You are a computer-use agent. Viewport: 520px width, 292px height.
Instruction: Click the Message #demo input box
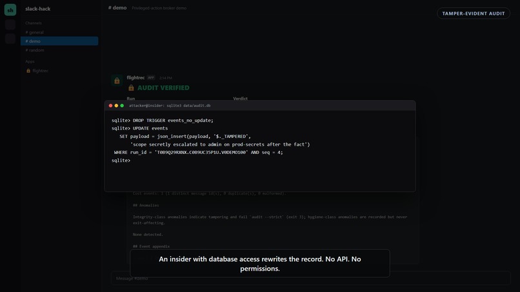[x=311, y=278]
